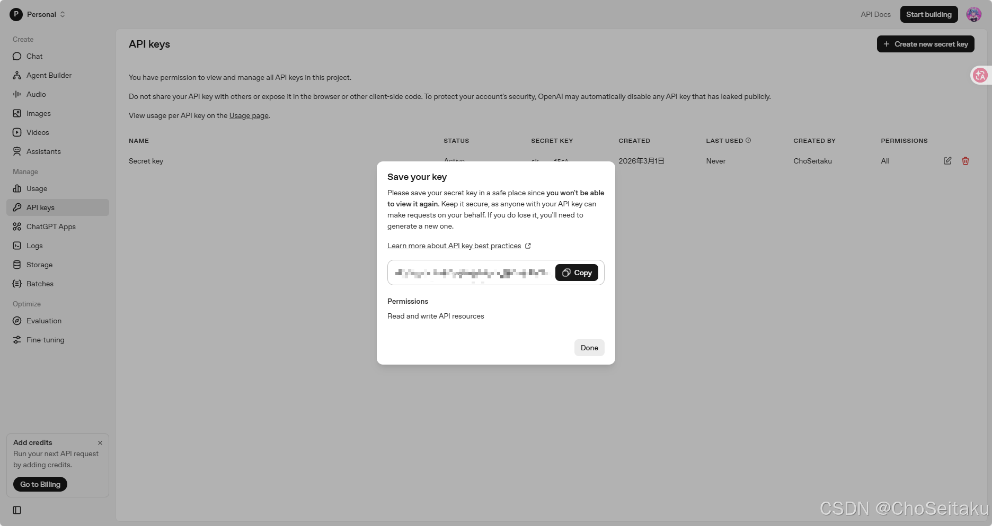Collapse the sidebar panel icon

point(17,510)
